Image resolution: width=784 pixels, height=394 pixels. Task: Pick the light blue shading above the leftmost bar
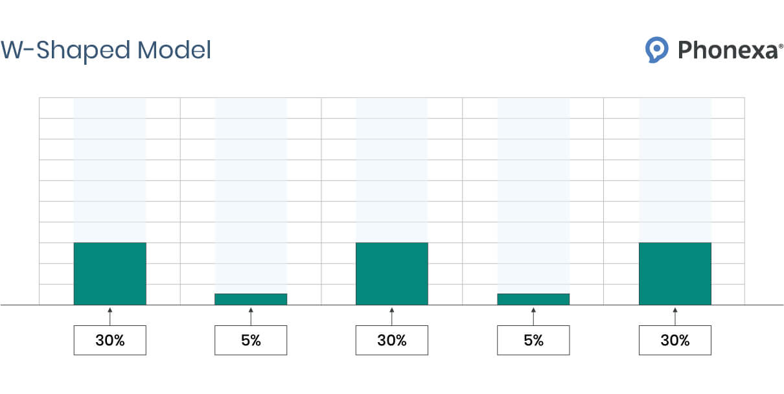(110, 170)
